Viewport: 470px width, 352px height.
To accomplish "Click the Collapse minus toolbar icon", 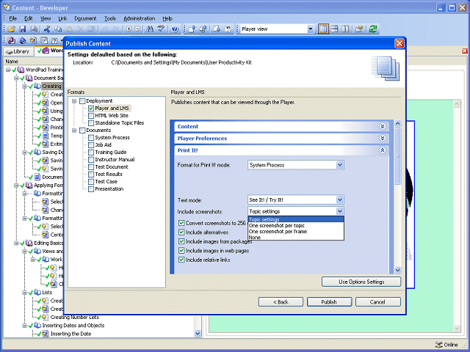I will pyautogui.click(x=137, y=29).
